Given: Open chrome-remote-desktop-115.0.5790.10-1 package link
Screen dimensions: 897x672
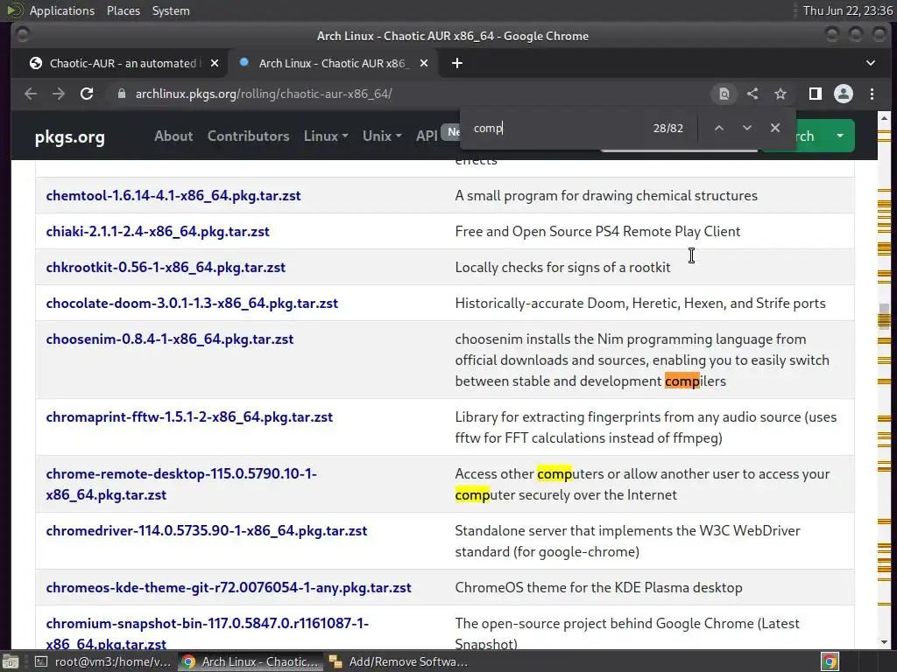Looking at the screenshot, I should click(181, 484).
